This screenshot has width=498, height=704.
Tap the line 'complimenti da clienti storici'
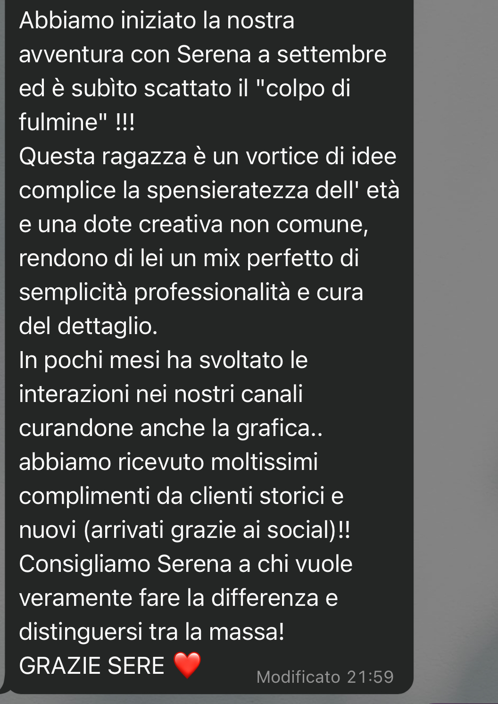pyautogui.click(x=181, y=496)
